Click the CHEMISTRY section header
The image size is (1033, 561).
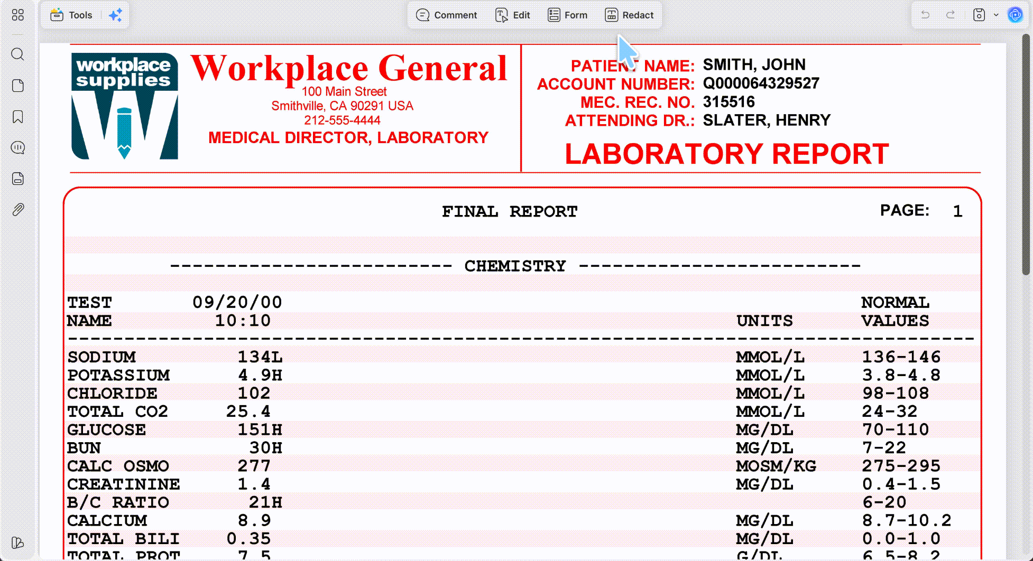[x=515, y=266]
